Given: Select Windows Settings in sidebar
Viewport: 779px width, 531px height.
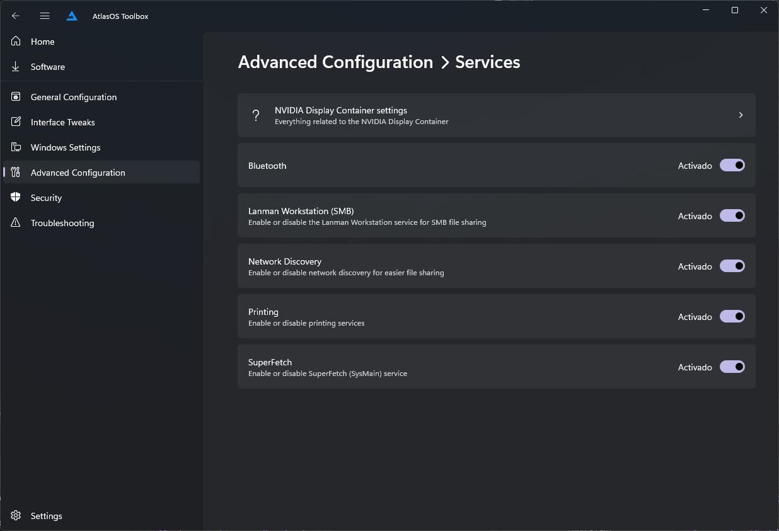Looking at the screenshot, I should (66, 147).
